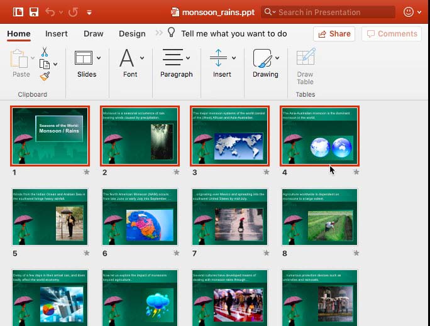This screenshot has height=326, width=430.
Task: Copy selection with the copy icon
Action: [45, 64]
